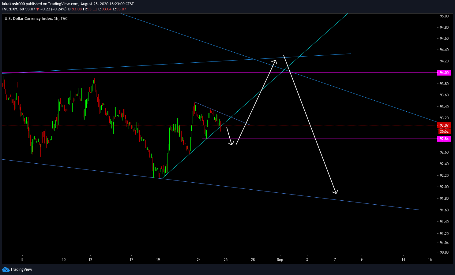Click the open value O:93.08
This screenshot has width=455, height=275.
(x=74, y=9)
